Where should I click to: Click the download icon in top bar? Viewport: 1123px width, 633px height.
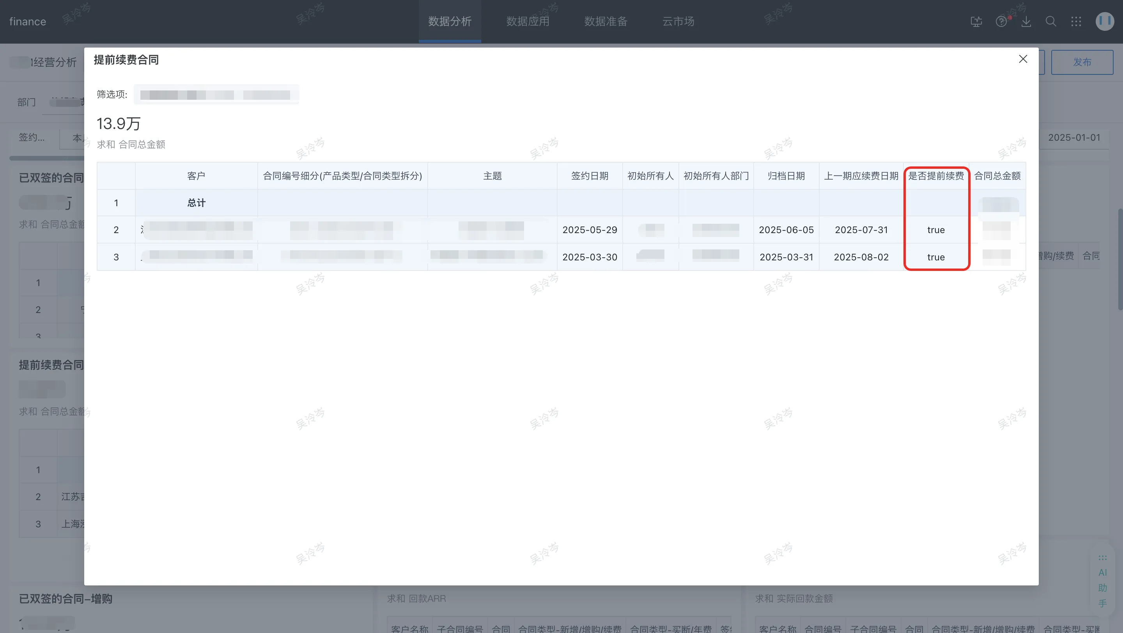[x=1026, y=21]
